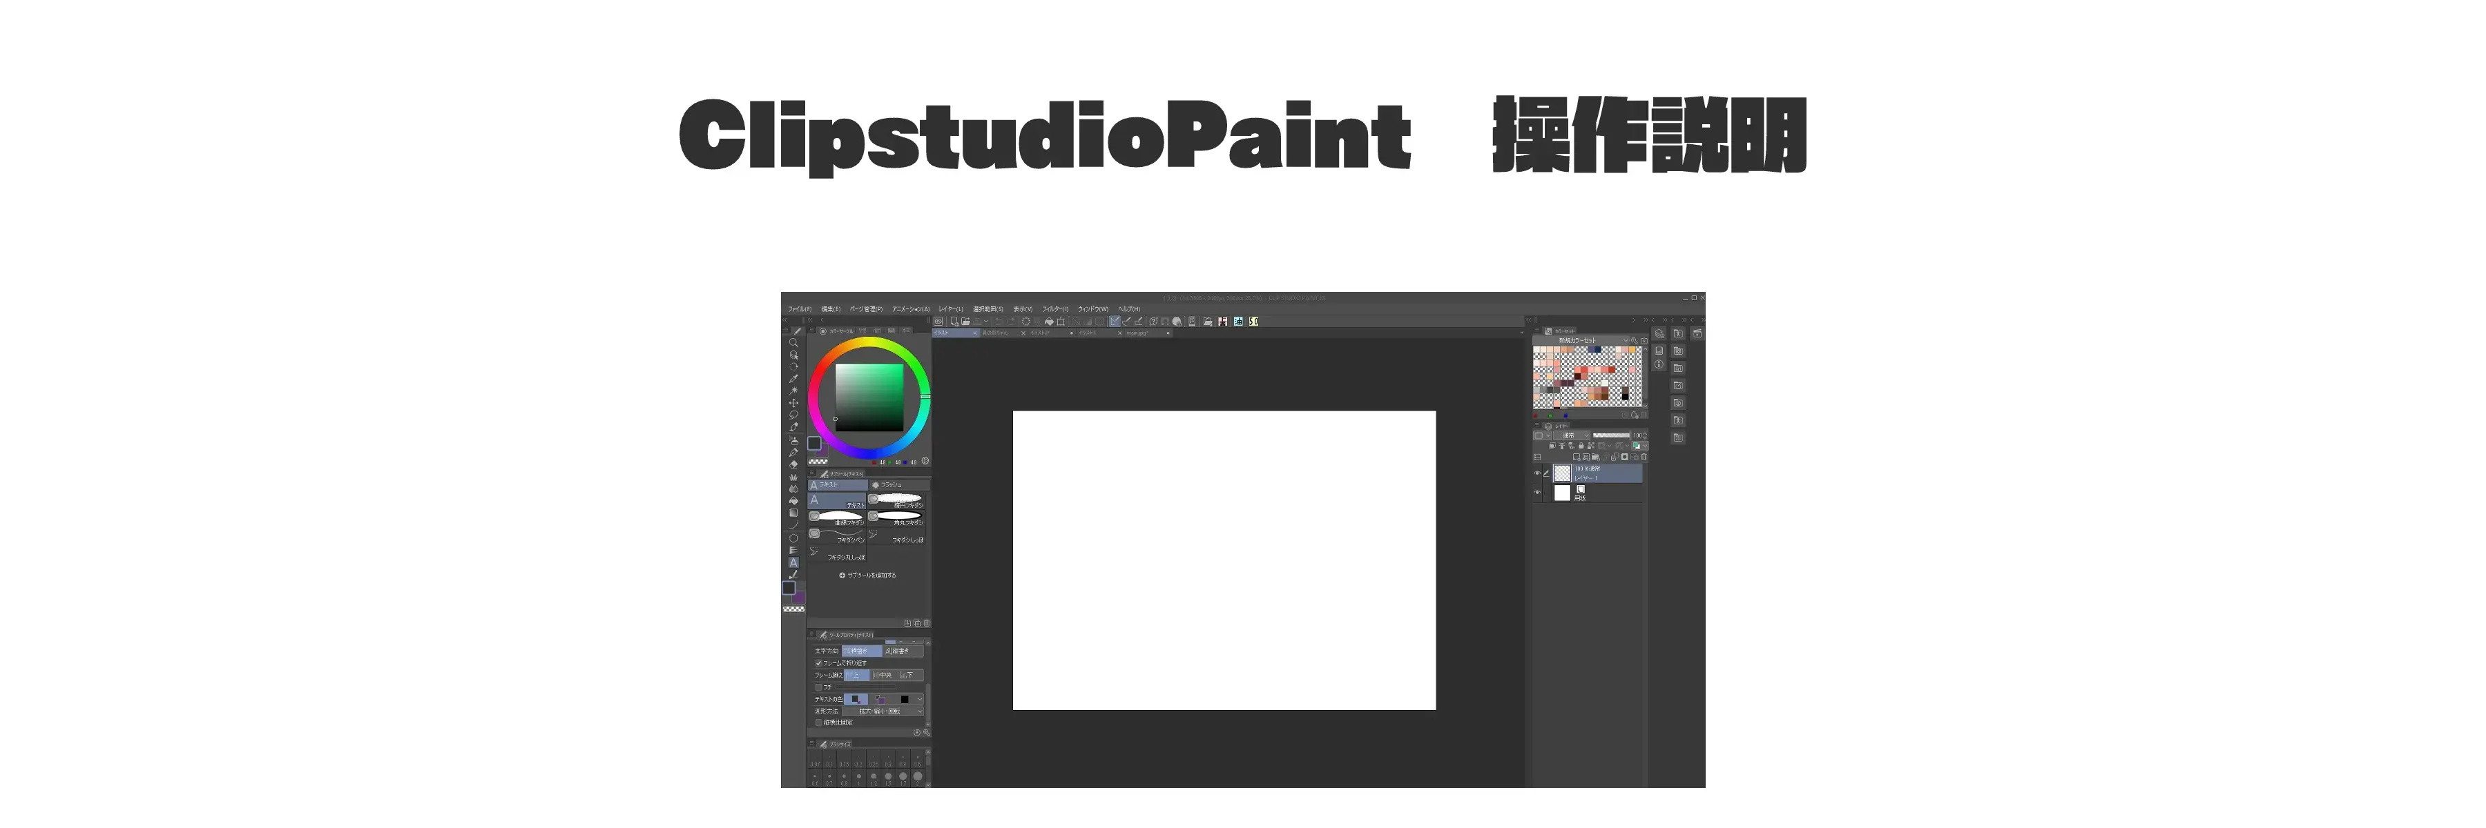The height and width of the screenshot is (828, 2486).
Task: Click the New document icon in command bar
Action: [954, 322]
